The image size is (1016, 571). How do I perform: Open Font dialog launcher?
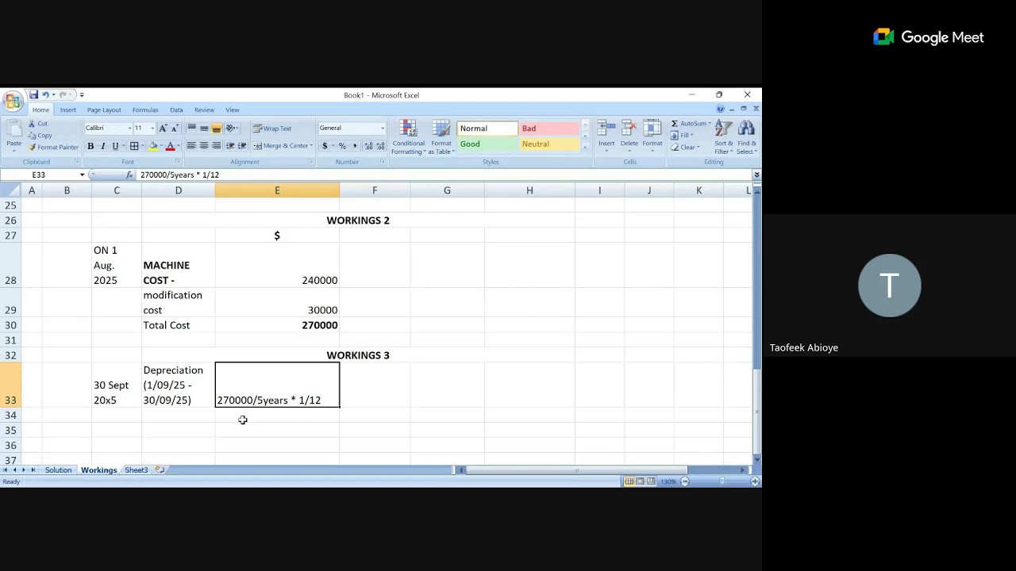click(x=177, y=162)
